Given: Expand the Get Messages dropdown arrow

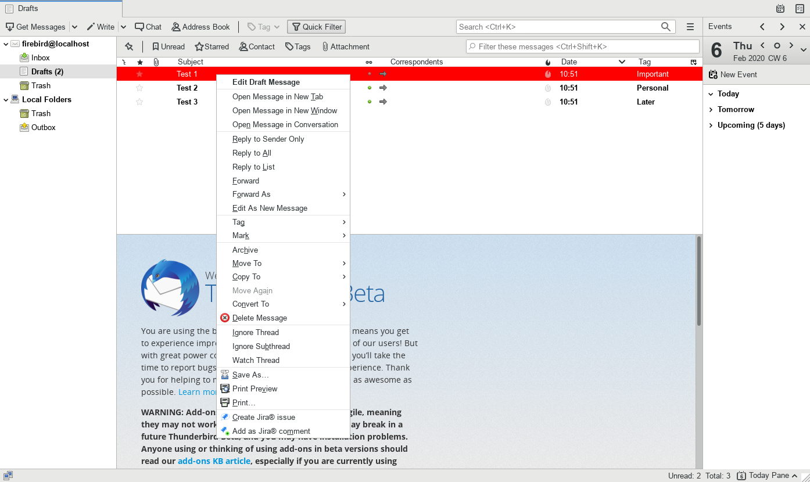Looking at the screenshot, I should pyautogui.click(x=74, y=27).
